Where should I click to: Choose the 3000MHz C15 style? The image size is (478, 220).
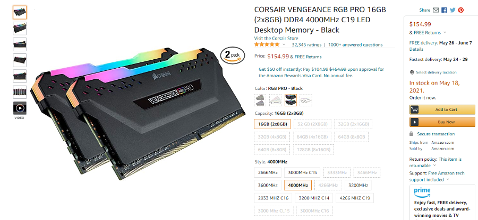302,172
